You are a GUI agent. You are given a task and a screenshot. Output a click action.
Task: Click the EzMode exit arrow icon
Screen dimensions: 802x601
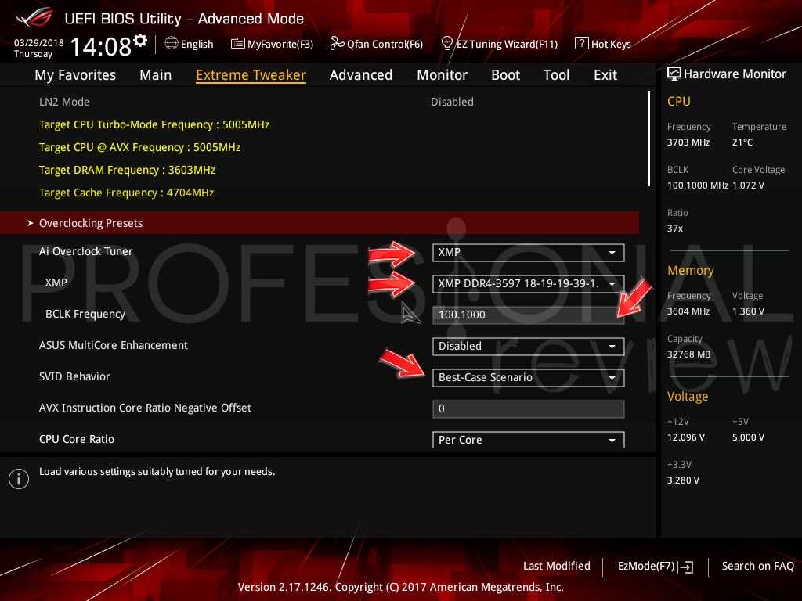pyautogui.click(x=685, y=567)
